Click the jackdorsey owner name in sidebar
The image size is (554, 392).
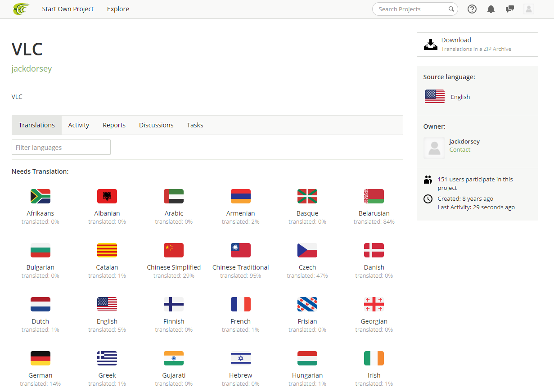pyautogui.click(x=464, y=141)
